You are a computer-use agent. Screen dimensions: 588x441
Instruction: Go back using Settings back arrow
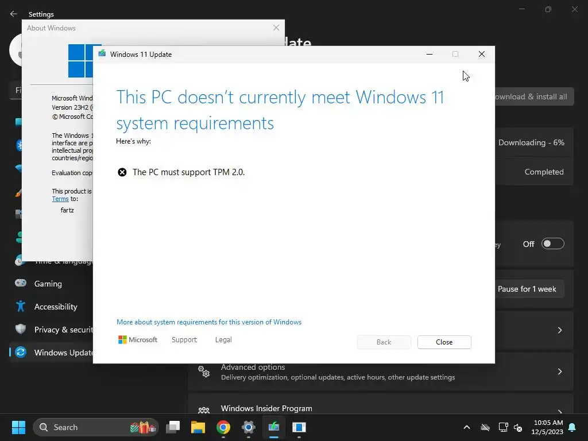tap(14, 14)
